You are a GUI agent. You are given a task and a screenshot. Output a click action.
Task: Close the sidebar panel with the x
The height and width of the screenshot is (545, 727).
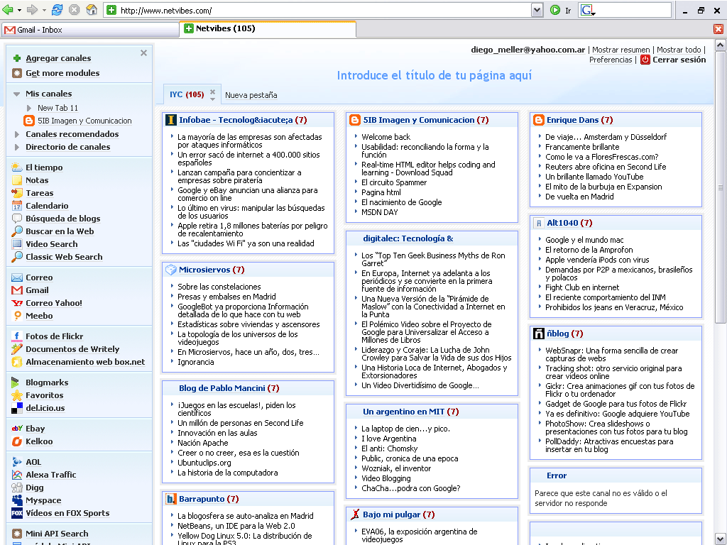143,53
